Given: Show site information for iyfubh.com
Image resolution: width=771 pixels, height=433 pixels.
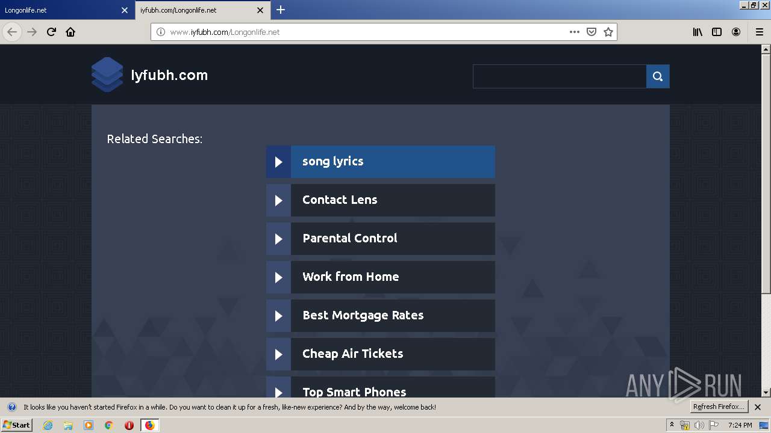Looking at the screenshot, I should [x=161, y=32].
